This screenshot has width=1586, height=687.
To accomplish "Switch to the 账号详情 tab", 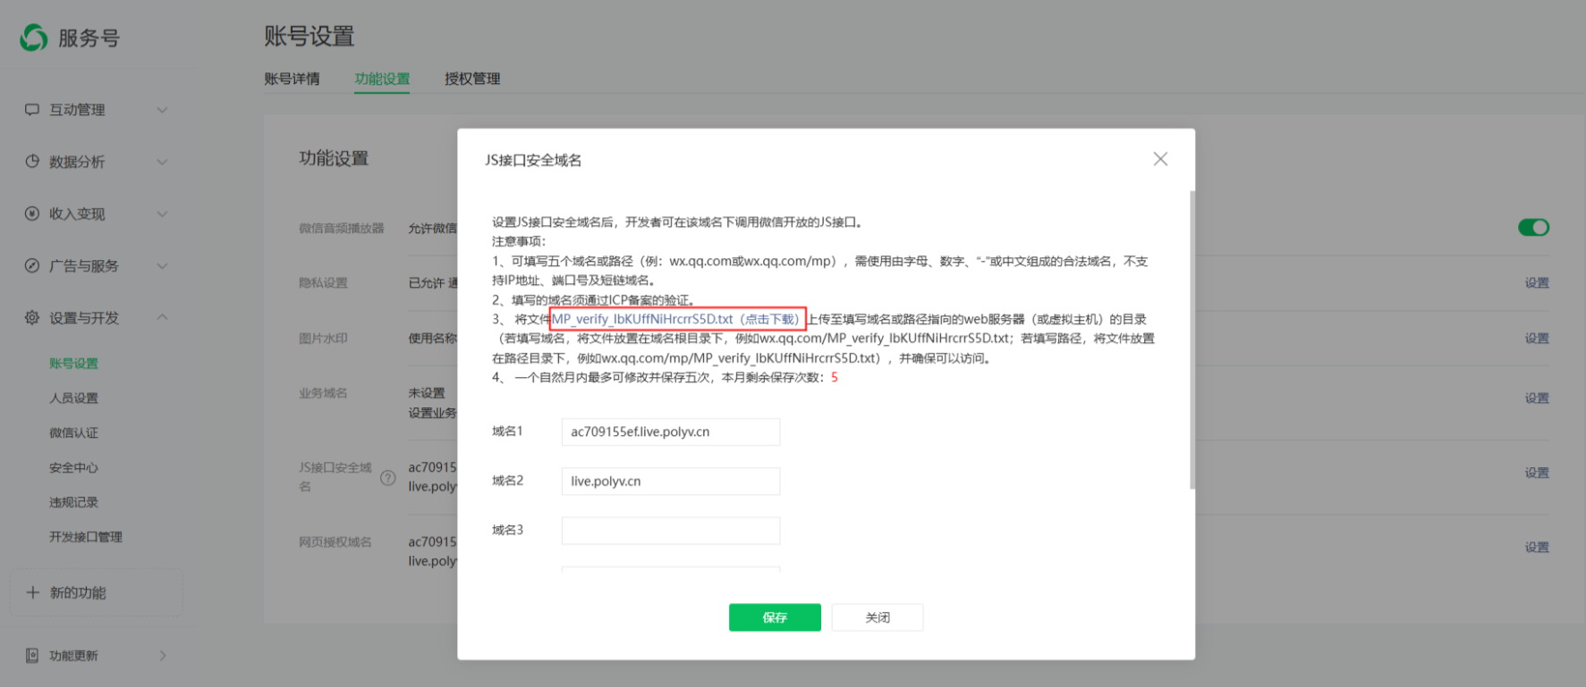I will click(292, 79).
